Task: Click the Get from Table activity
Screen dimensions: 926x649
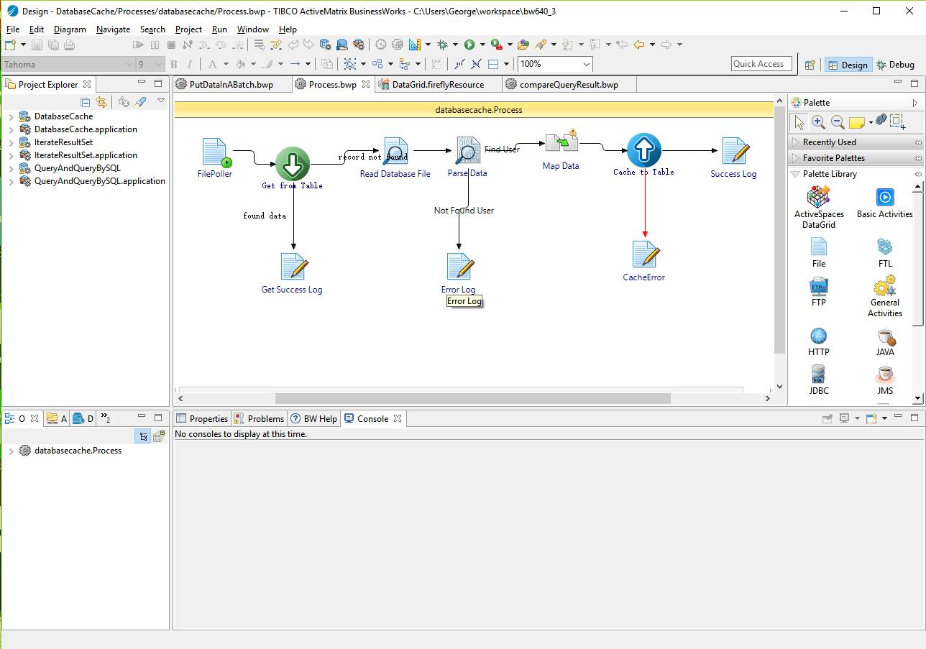Action: (293, 165)
